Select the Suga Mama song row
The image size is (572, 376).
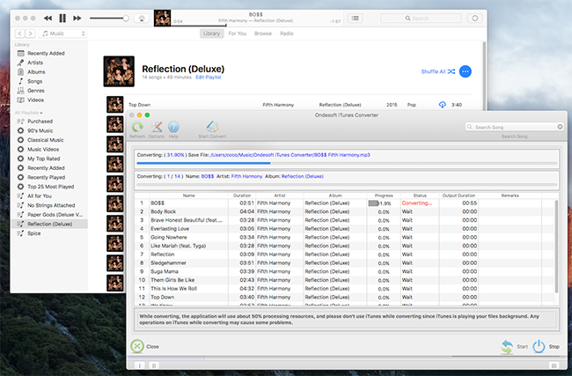[x=345, y=271]
